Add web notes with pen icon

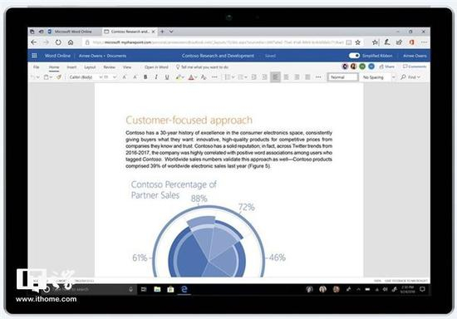point(387,42)
